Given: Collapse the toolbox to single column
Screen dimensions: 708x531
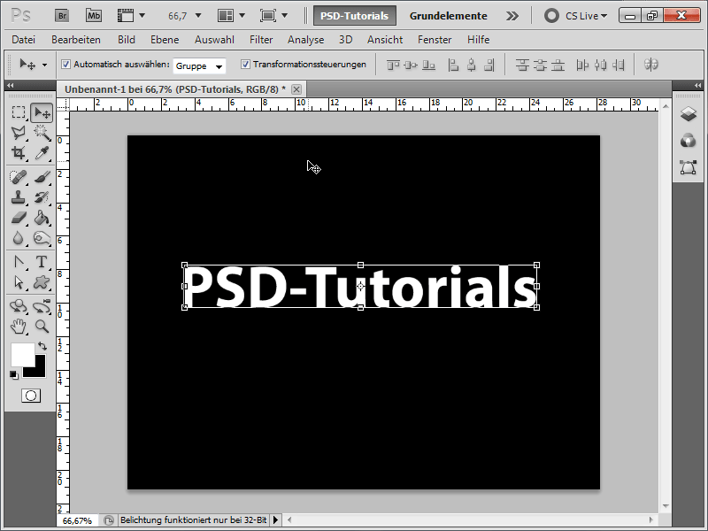Looking at the screenshot, I should (10, 85).
